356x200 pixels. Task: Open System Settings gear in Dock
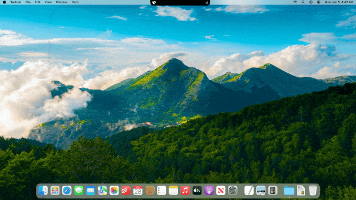(233, 191)
